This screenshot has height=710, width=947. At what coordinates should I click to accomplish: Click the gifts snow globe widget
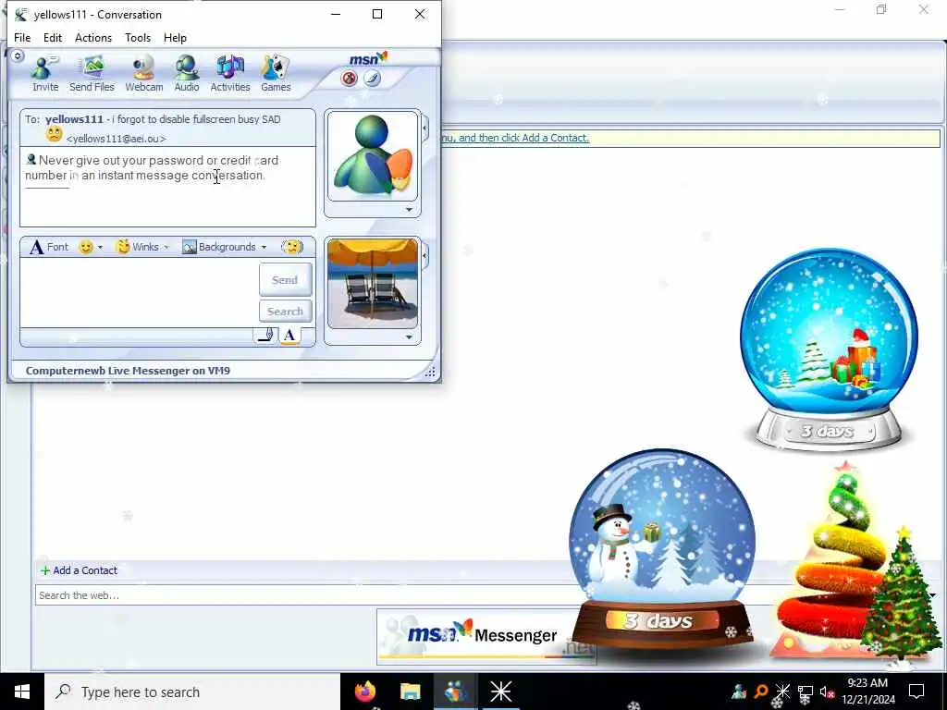[828, 350]
